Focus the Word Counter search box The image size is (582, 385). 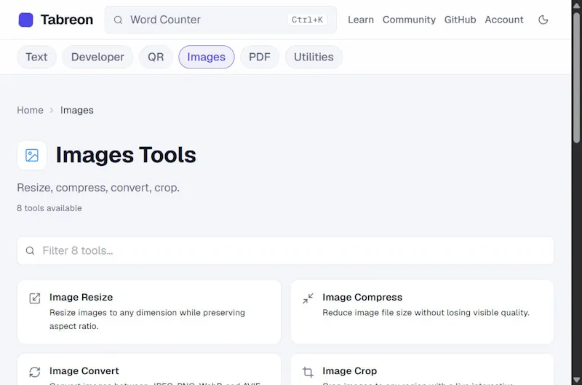(x=220, y=20)
